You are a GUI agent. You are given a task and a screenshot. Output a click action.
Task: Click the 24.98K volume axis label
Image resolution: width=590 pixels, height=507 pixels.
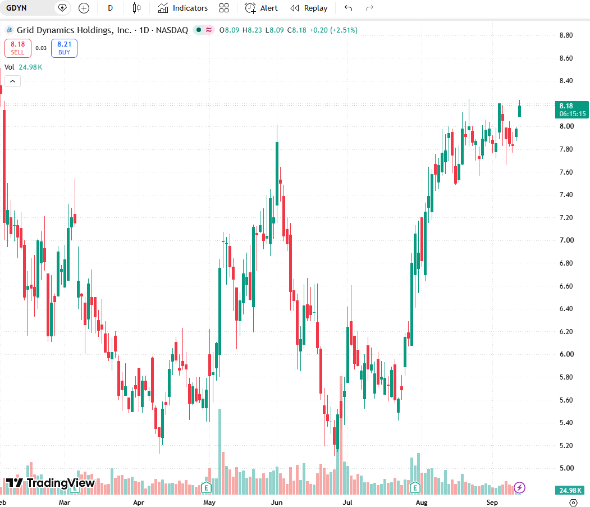click(570, 491)
